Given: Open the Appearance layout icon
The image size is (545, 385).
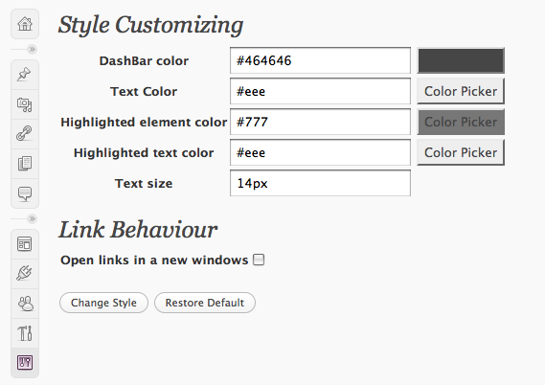Looking at the screenshot, I should point(25,244).
